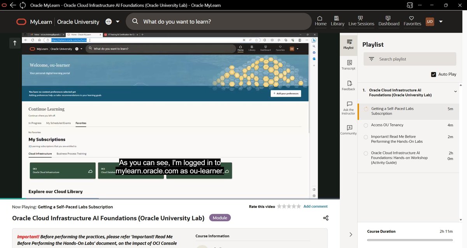
Task: Go back using the title bar arrow
Action: point(13,5)
